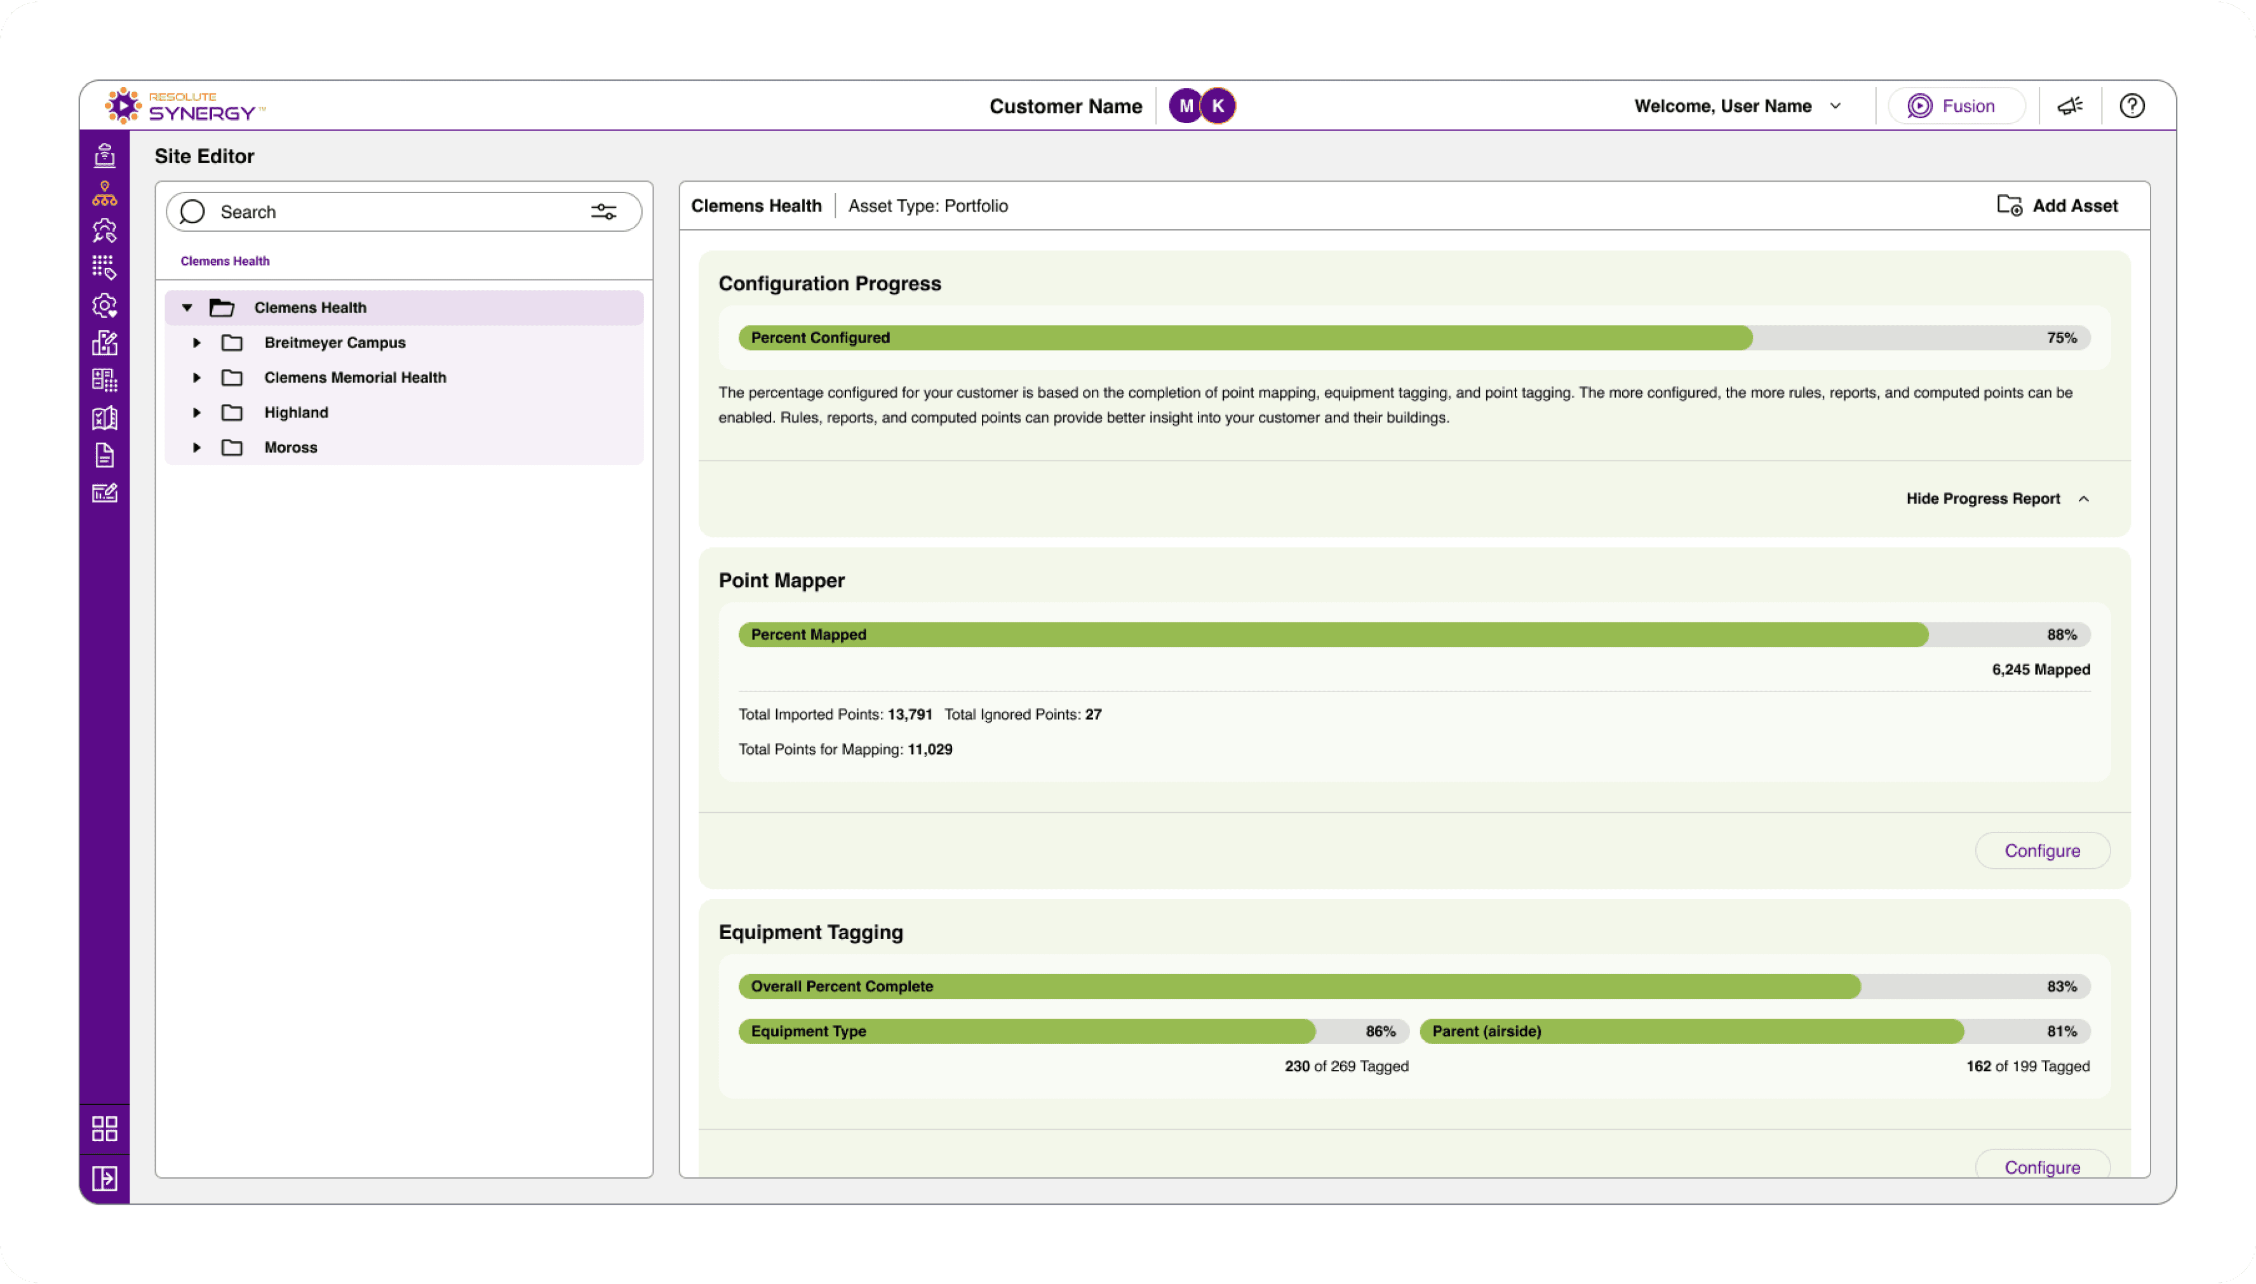Viewport: 2256px width, 1284px height.
Task: Click Configure button in Point Mapper
Action: (x=2041, y=851)
